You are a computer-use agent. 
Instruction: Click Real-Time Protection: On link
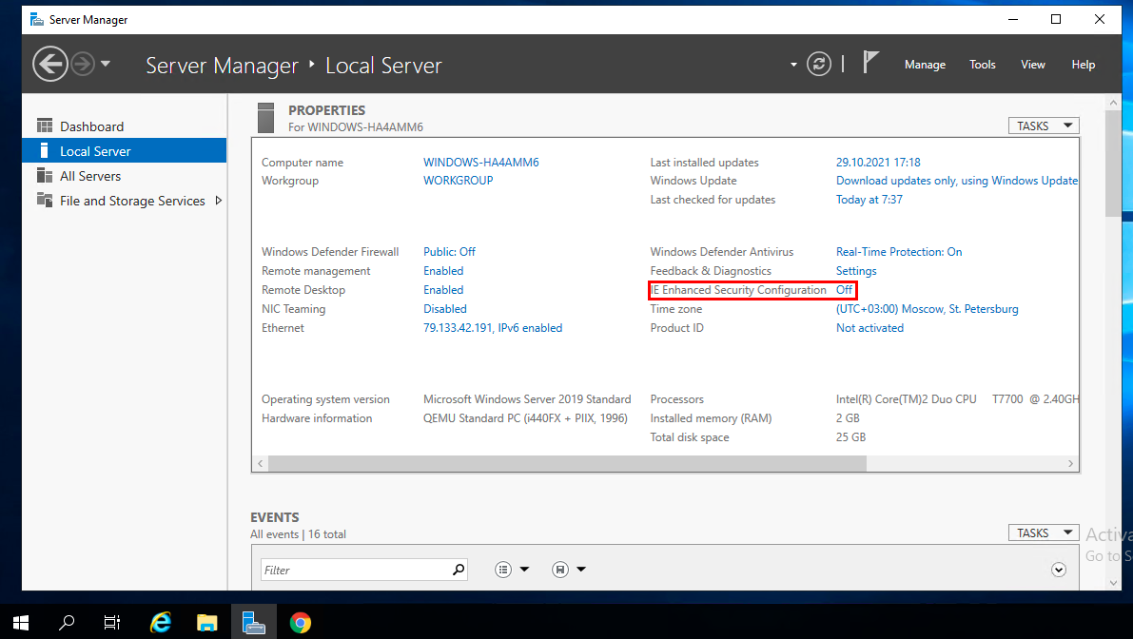click(x=899, y=252)
